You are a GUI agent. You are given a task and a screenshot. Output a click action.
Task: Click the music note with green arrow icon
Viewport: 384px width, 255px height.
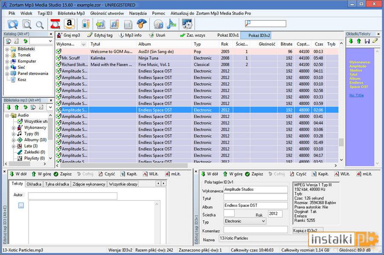tap(100, 24)
